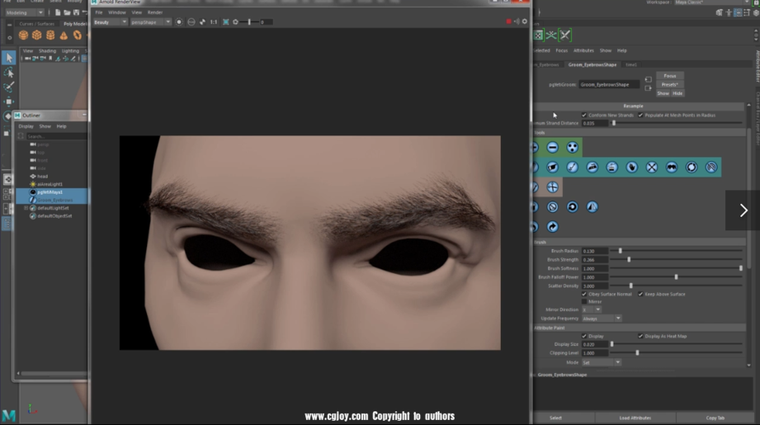Click the 1:1 zoom button in RenderView
The height and width of the screenshot is (425, 760).
(x=213, y=21)
